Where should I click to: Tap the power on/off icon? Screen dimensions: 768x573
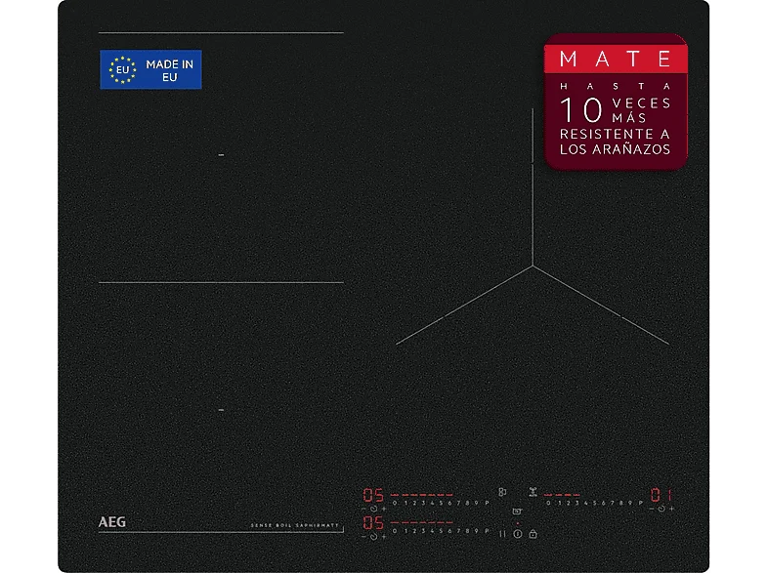(x=518, y=534)
